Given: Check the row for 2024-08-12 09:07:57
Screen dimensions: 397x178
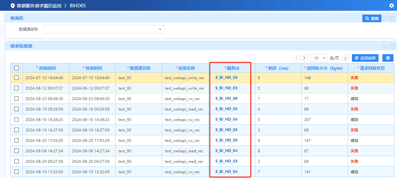Looking at the screenshot, I should pyautogui.click(x=17, y=88).
